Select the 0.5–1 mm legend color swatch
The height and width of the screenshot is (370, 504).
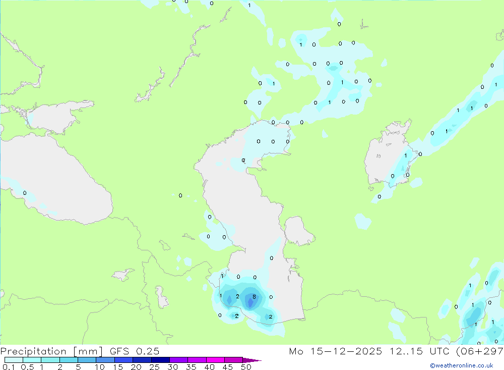click(32, 360)
